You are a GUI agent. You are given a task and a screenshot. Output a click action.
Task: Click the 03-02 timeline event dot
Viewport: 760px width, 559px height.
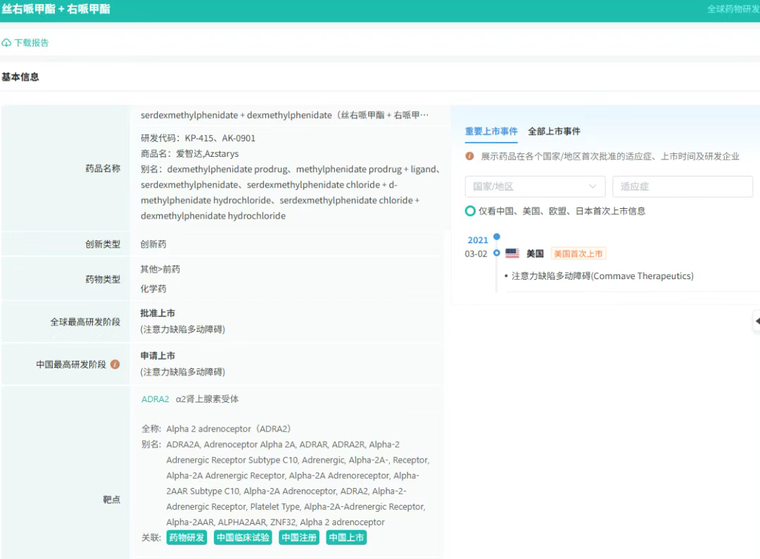pos(496,253)
